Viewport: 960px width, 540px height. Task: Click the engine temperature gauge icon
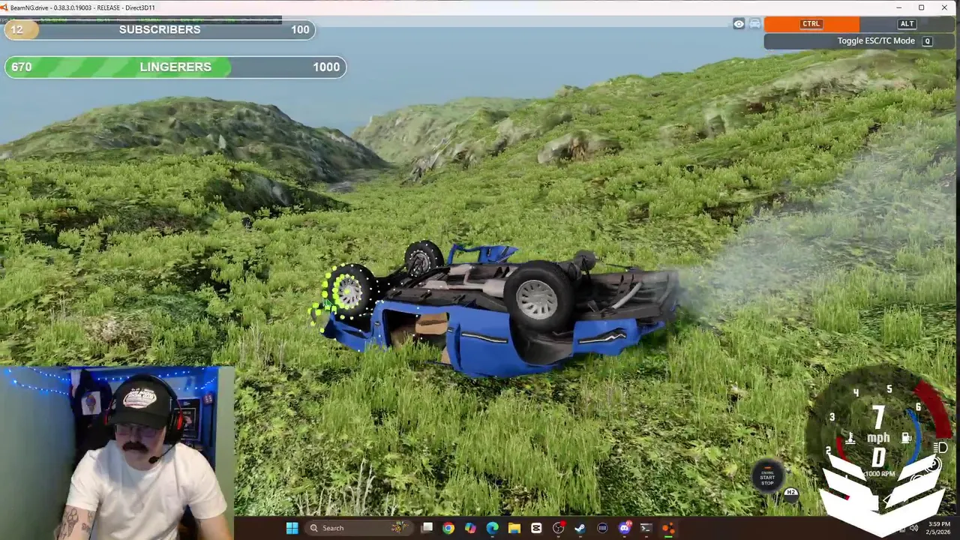pyautogui.click(x=850, y=438)
